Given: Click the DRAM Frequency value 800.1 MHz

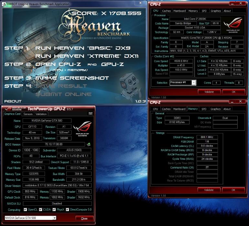Looking at the screenshot, I should pos(207,137).
